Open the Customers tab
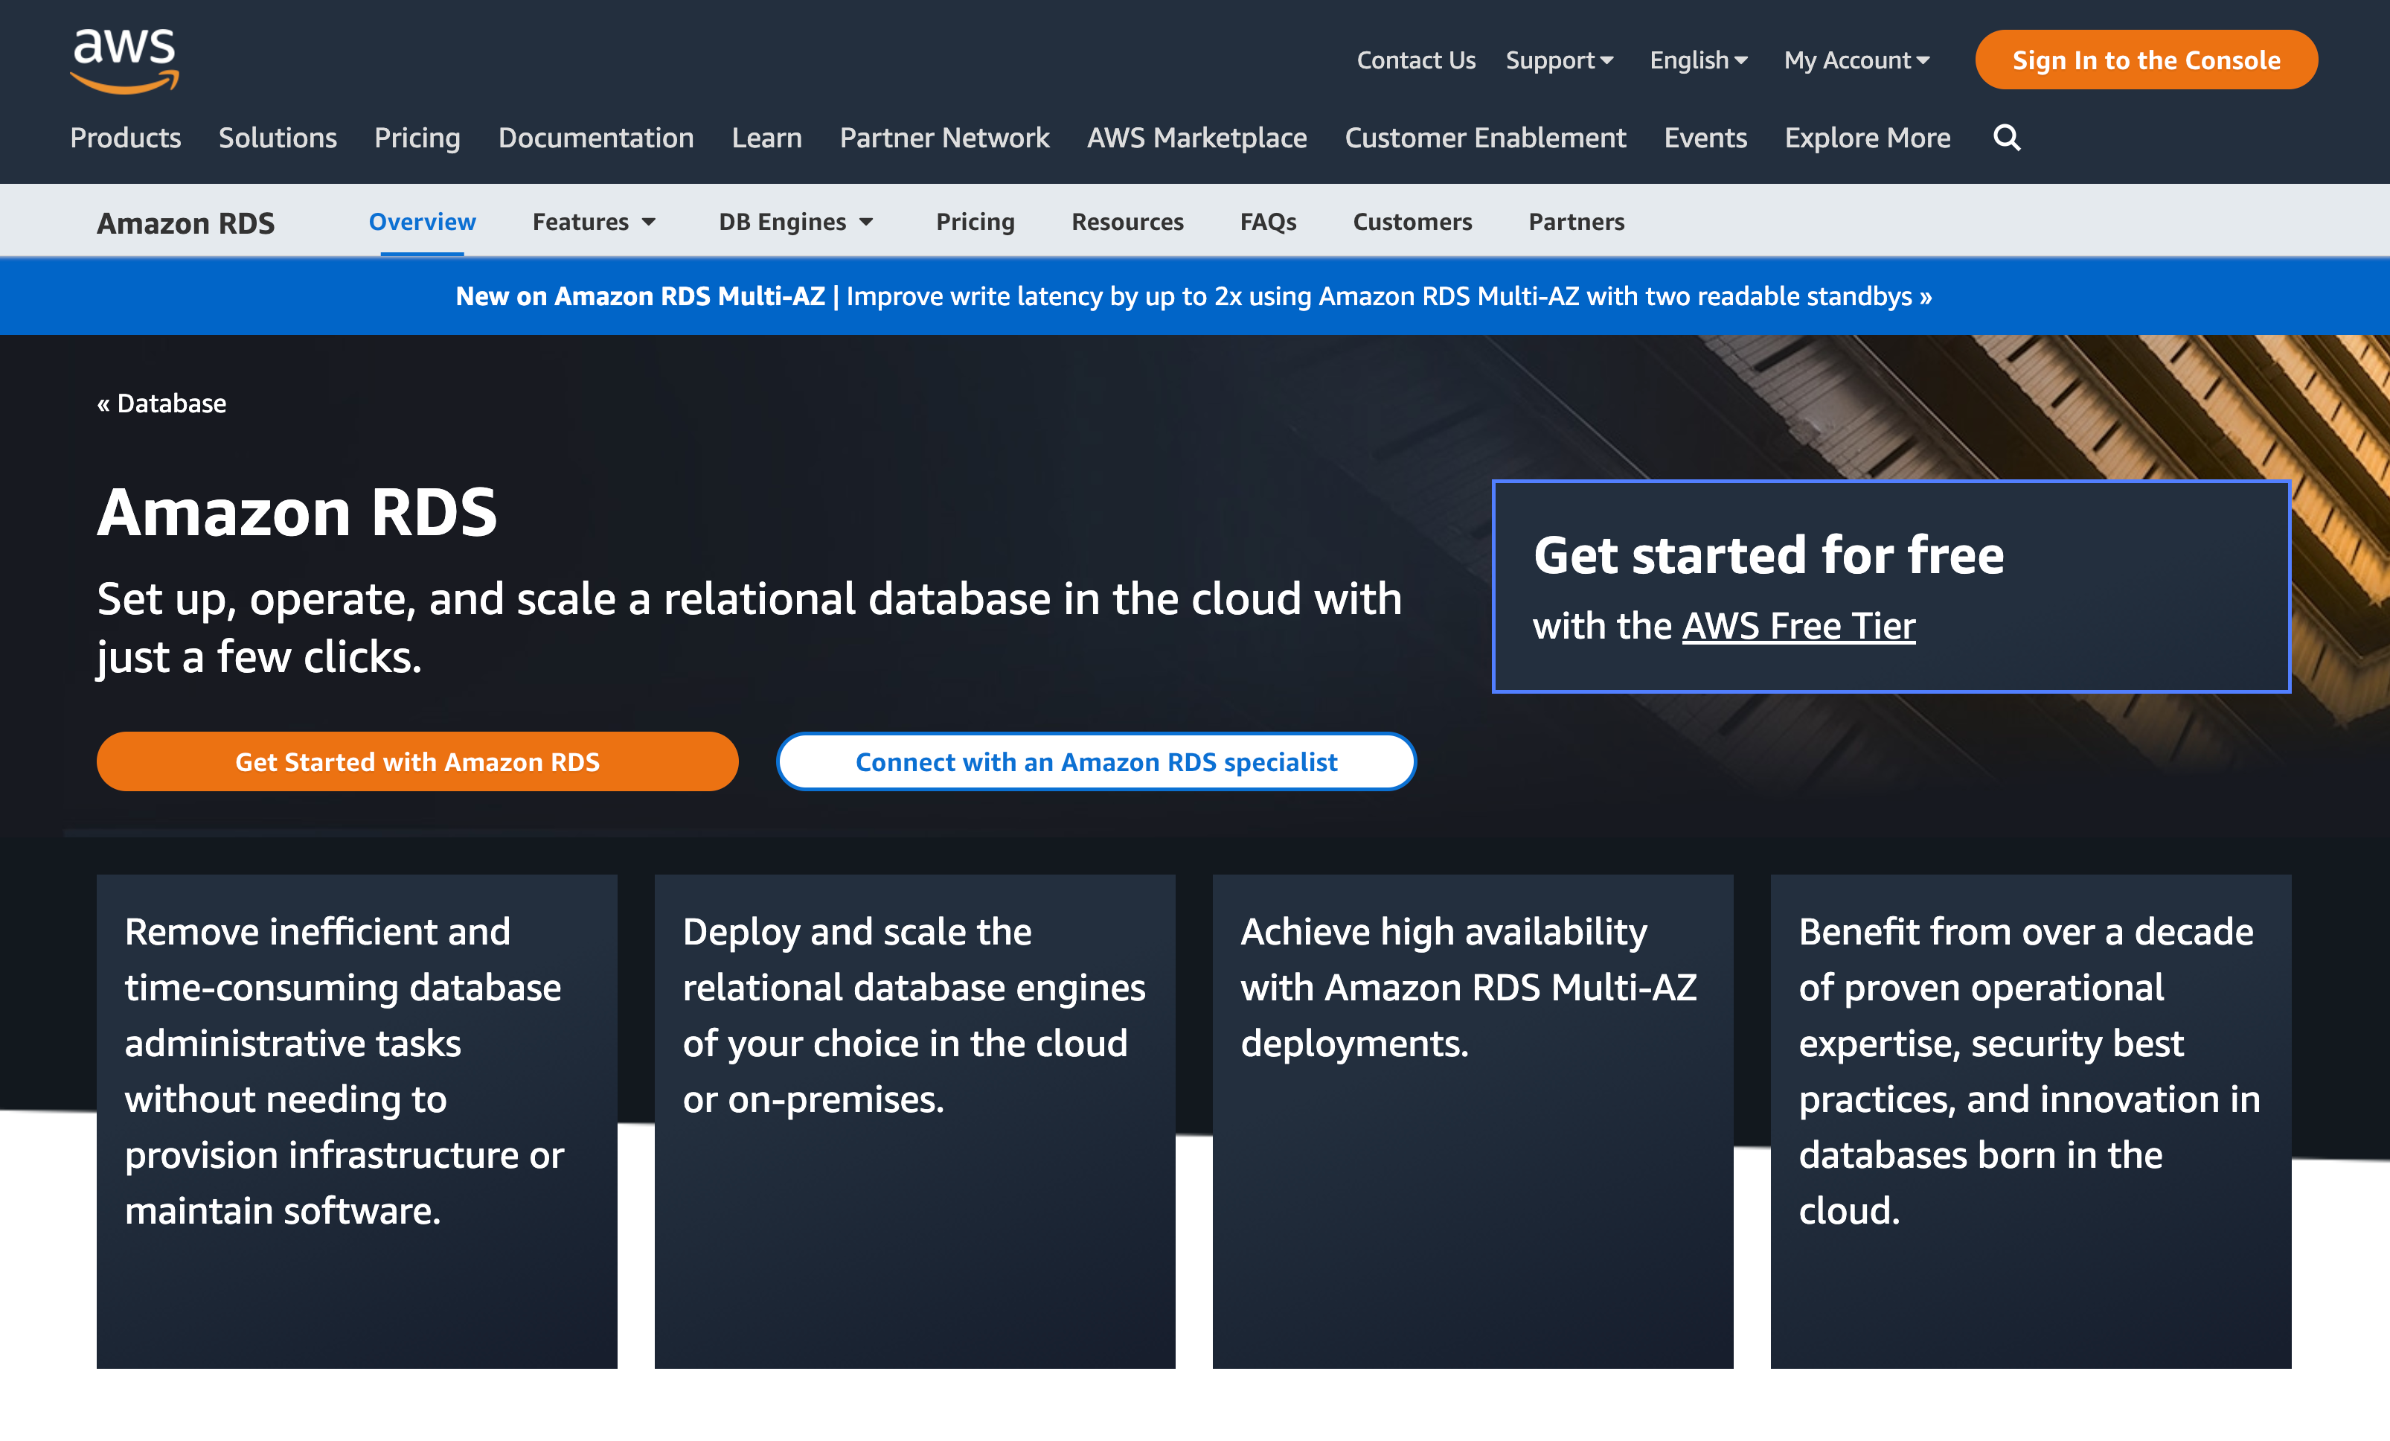 point(1412,223)
